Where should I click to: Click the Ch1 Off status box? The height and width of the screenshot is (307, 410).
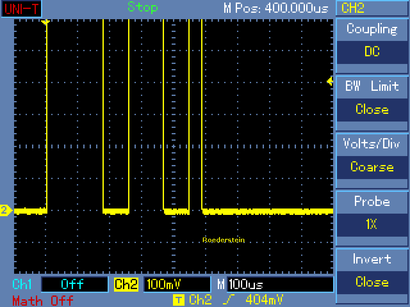(75, 284)
